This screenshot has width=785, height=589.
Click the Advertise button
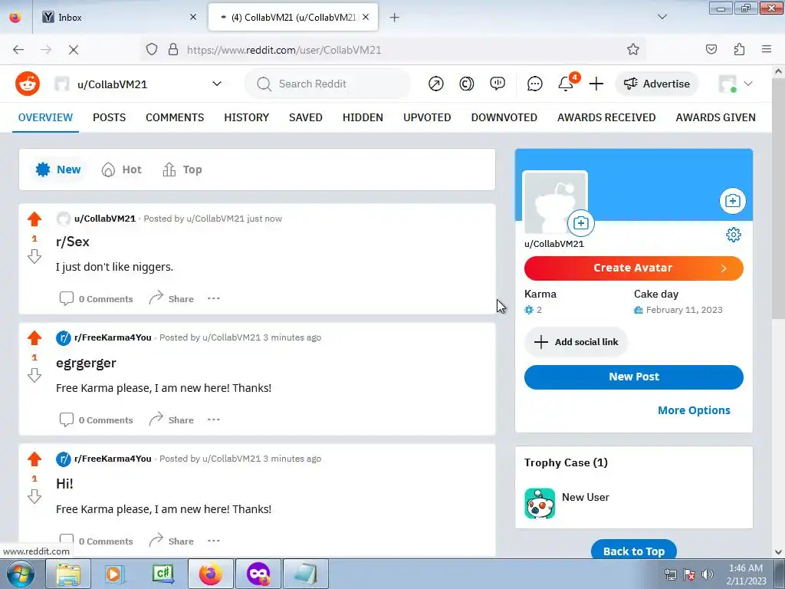coord(657,84)
